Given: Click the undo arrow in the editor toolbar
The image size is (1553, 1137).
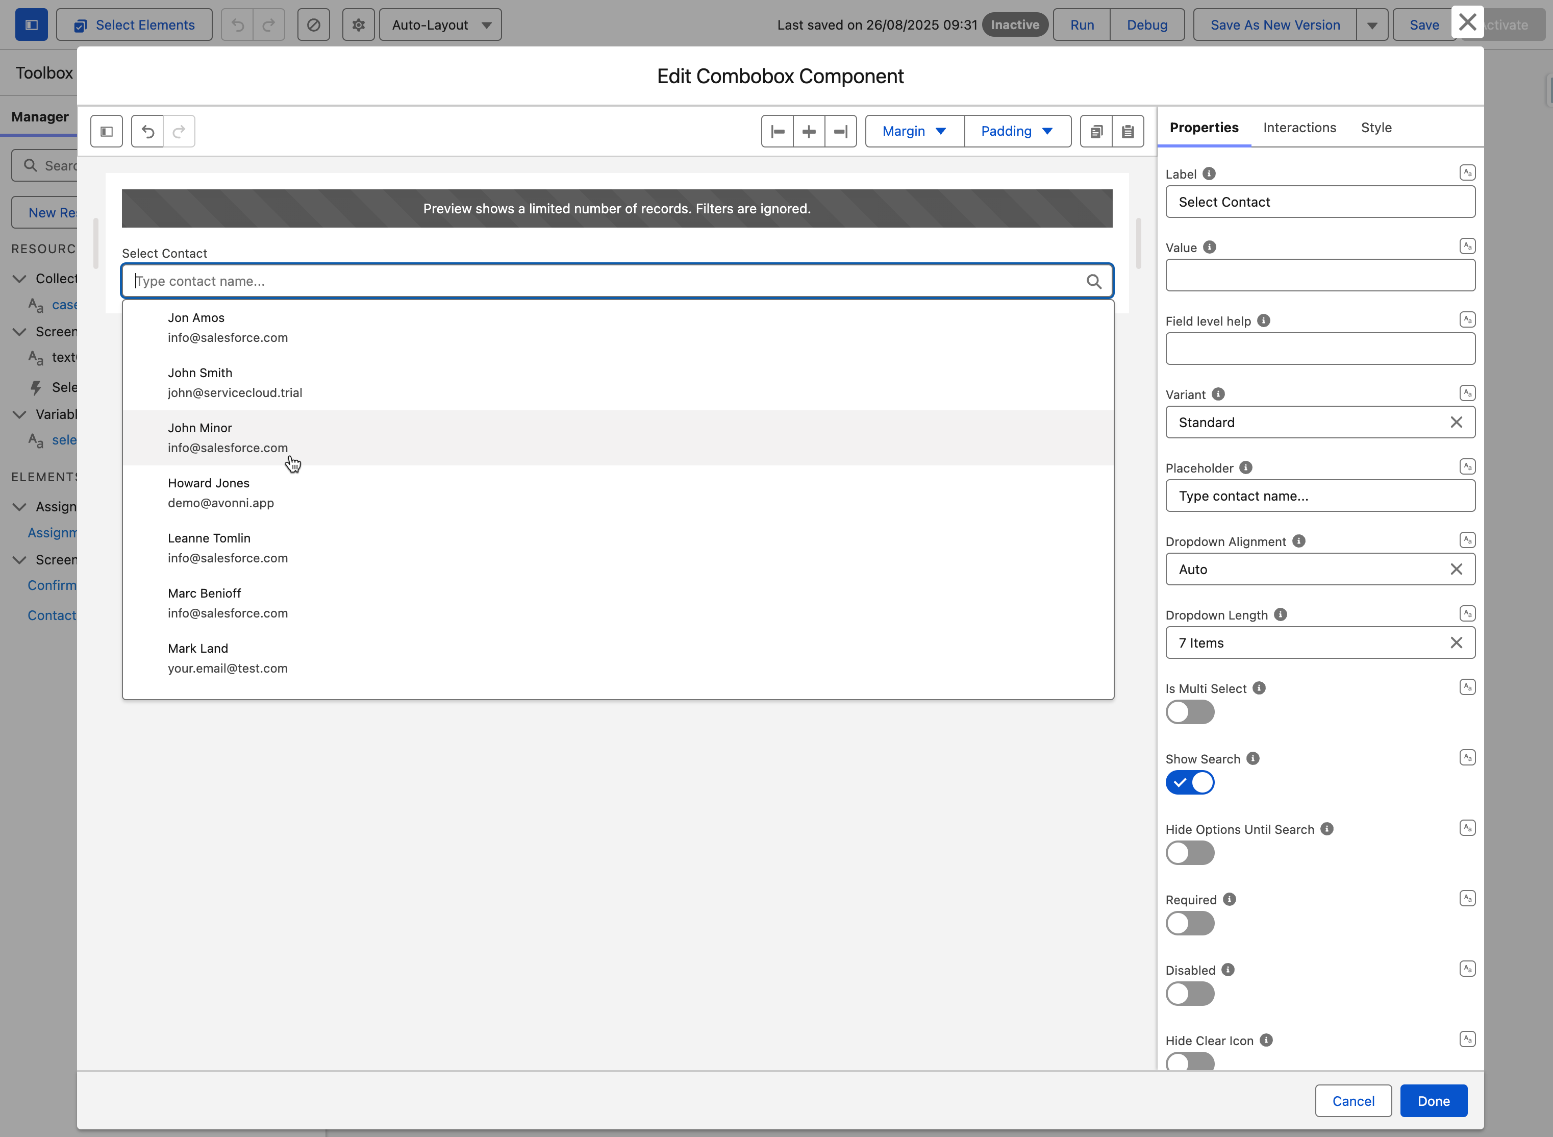Looking at the screenshot, I should click(x=147, y=132).
